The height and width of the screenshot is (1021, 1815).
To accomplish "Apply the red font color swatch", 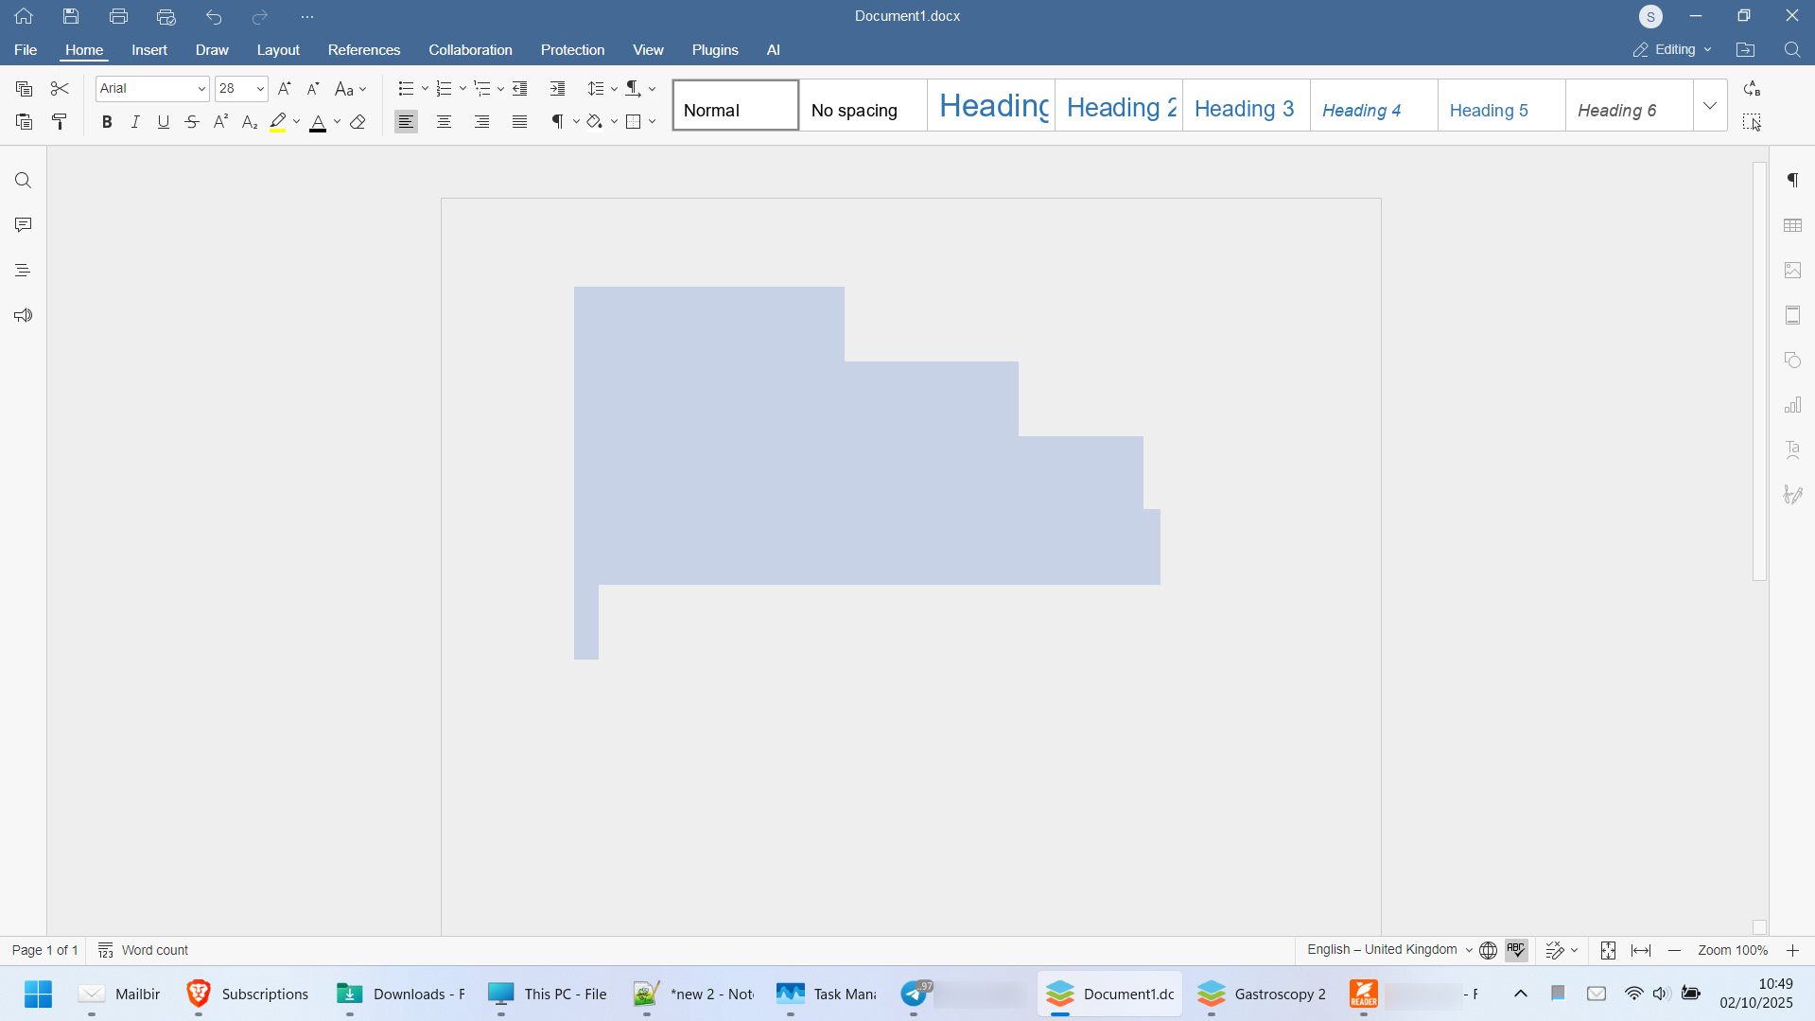I will pyautogui.click(x=318, y=122).
